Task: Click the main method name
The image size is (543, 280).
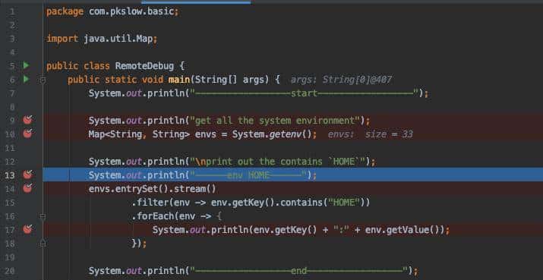Action: click(x=179, y=80)
